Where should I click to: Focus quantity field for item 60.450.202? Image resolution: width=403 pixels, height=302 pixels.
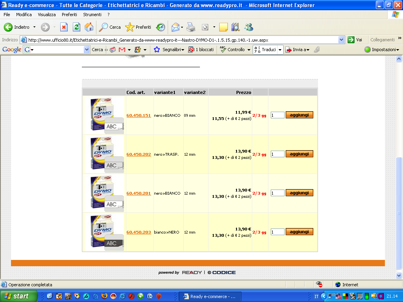pos(277,154)
